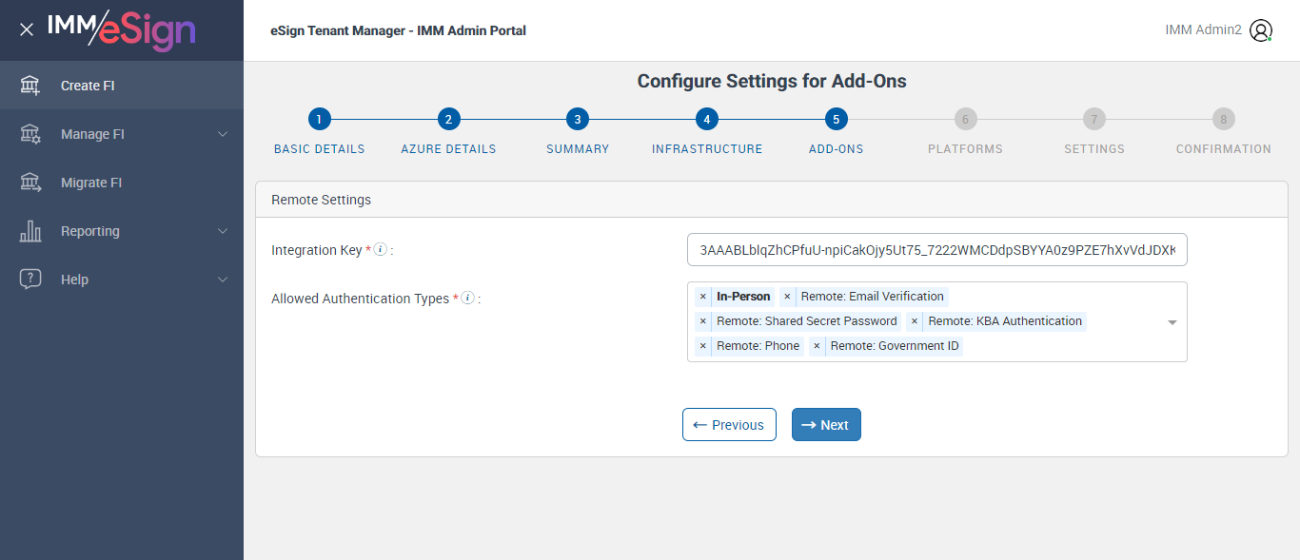Remove Remote: KBA Authentication tag
The width and height of the screenshot is (1300, 560).
[915, 321]
